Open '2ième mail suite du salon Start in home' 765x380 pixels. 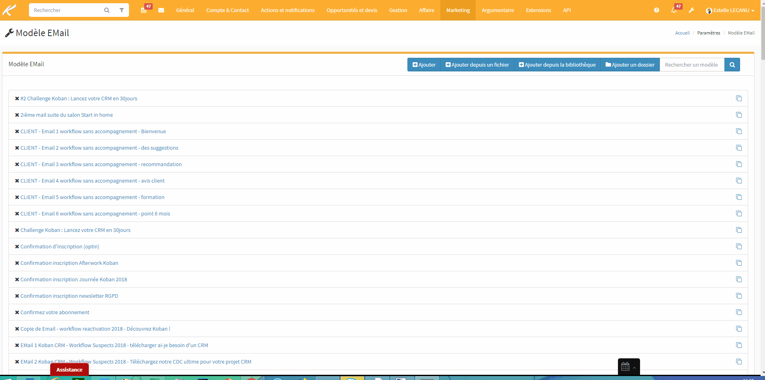click(x=67, y=115)
